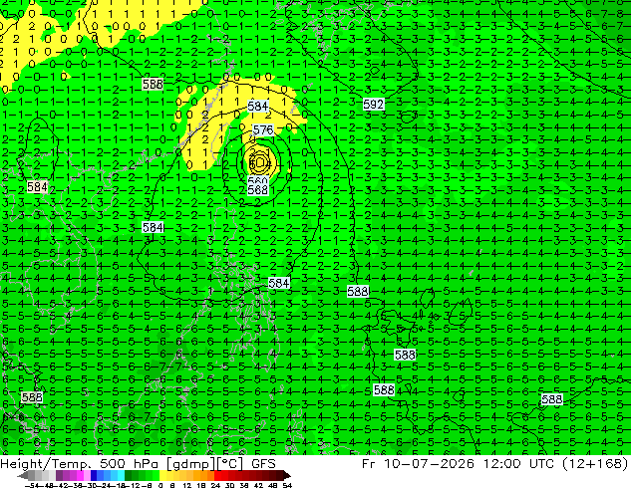Click the '(12+168)' forecast hour text
Screen dimensions: 632x488
(595, 464)
